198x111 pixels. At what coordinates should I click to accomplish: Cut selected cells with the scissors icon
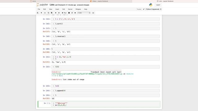[45, 13]
